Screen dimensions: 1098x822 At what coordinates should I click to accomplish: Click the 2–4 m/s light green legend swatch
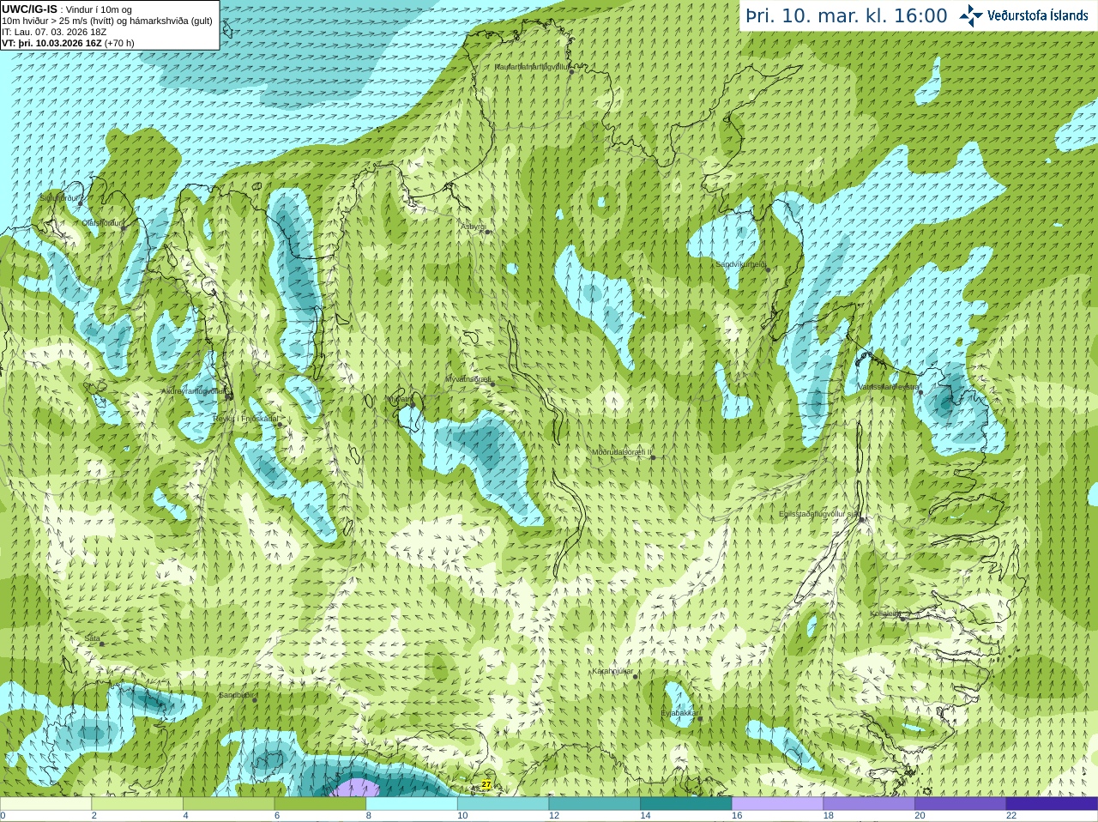tap(137, 804)
